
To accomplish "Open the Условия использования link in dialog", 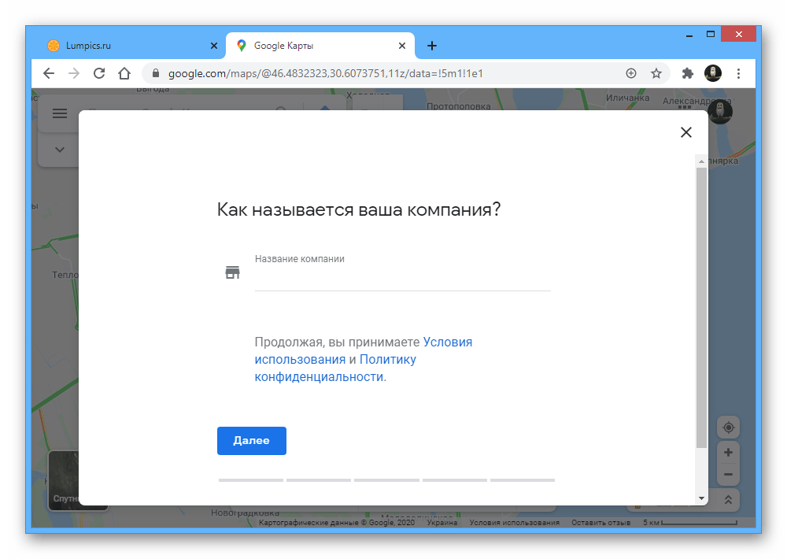I will pos(364,350).
